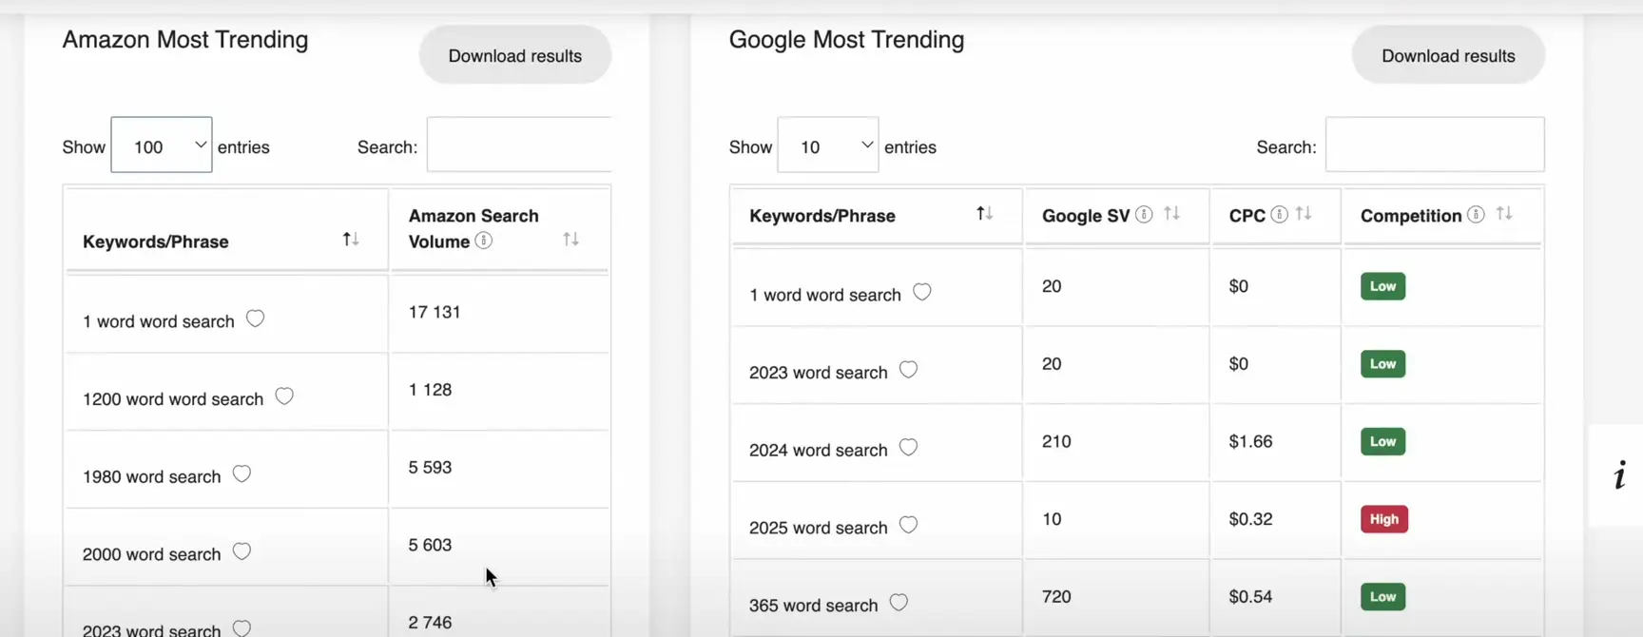Favorite '1200 word word search' in Amazon table
1643x637 pixels.
pos(284,396)
